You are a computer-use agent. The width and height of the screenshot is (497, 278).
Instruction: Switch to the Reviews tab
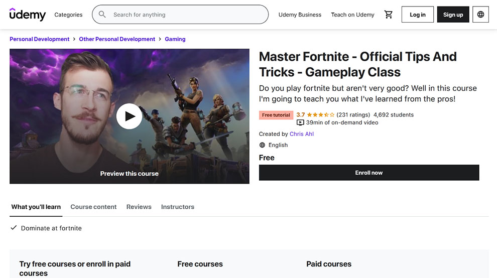(139, 207)
